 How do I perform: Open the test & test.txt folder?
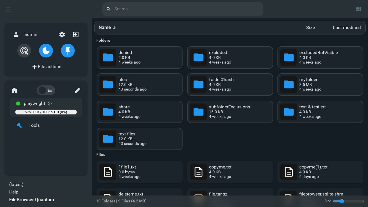click(x=320, y=112)
